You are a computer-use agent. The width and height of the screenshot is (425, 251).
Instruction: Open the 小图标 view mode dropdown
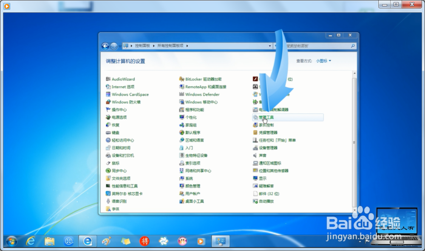(323, 61)
